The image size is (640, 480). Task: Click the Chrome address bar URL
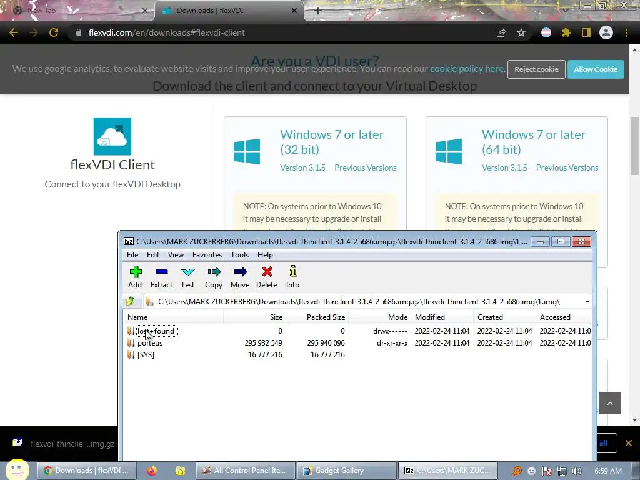[166, 32]
